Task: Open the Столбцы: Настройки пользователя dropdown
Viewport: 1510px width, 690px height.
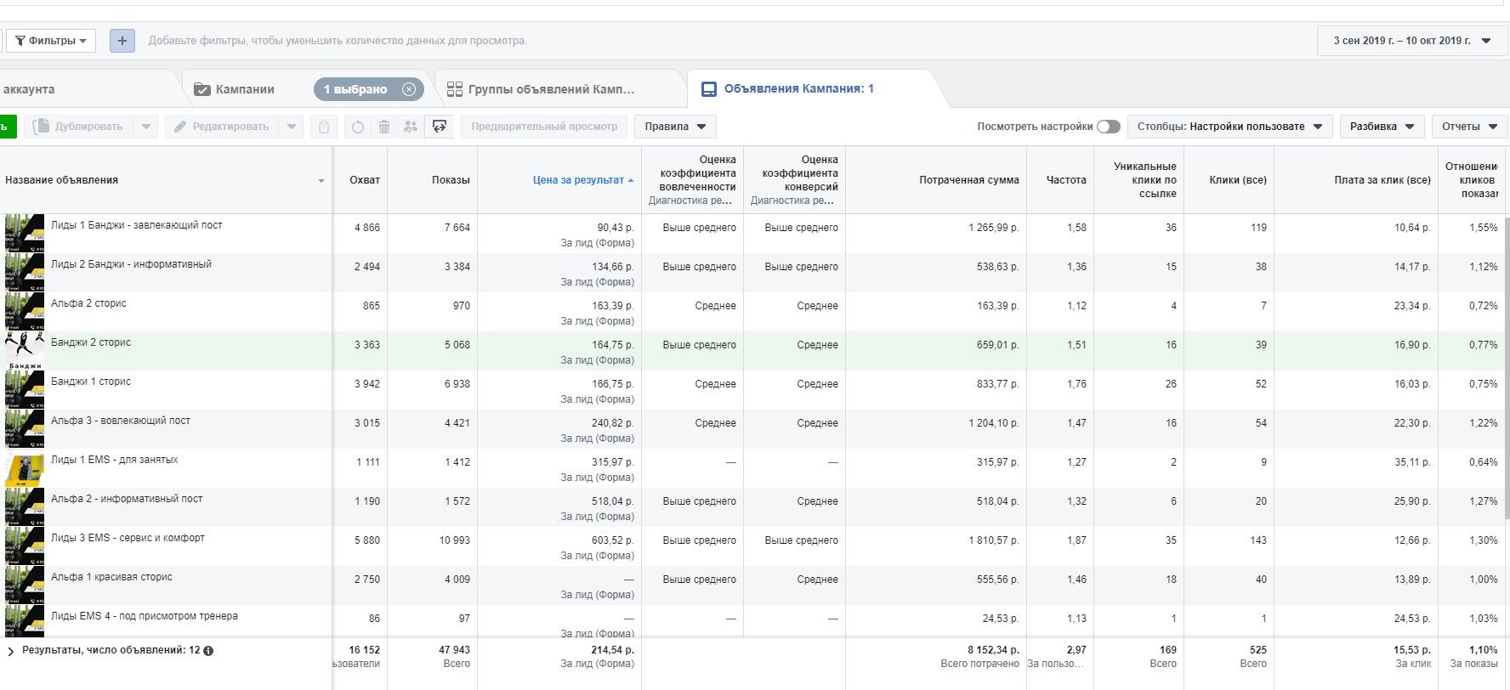Action: (x=1230, y=127)
